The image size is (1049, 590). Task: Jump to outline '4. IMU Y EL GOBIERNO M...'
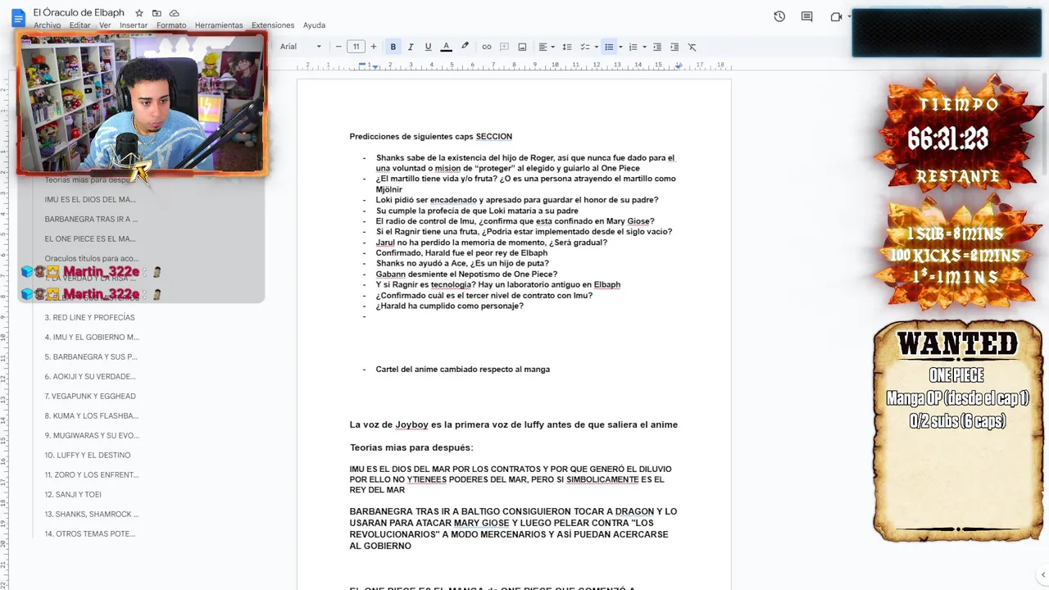92,337
